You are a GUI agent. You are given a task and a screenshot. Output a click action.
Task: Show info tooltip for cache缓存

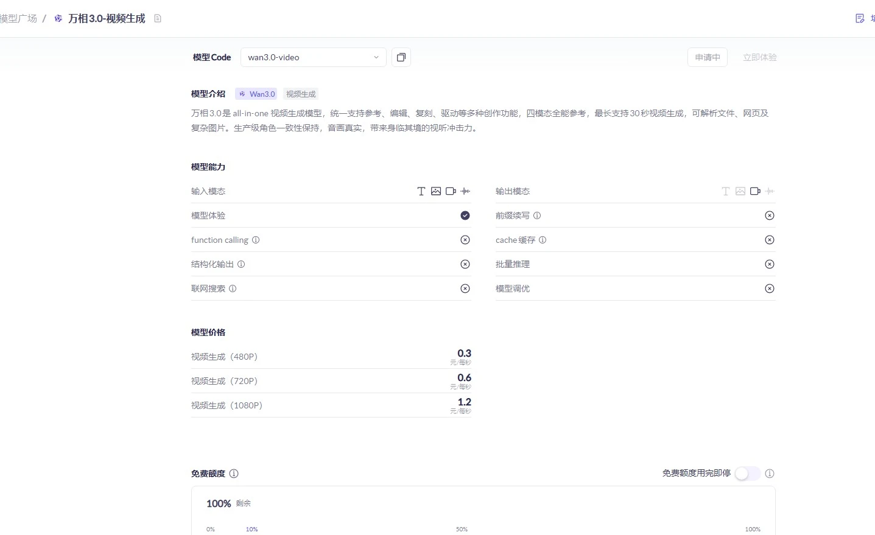pyautogui.click(x=543, y=240)
